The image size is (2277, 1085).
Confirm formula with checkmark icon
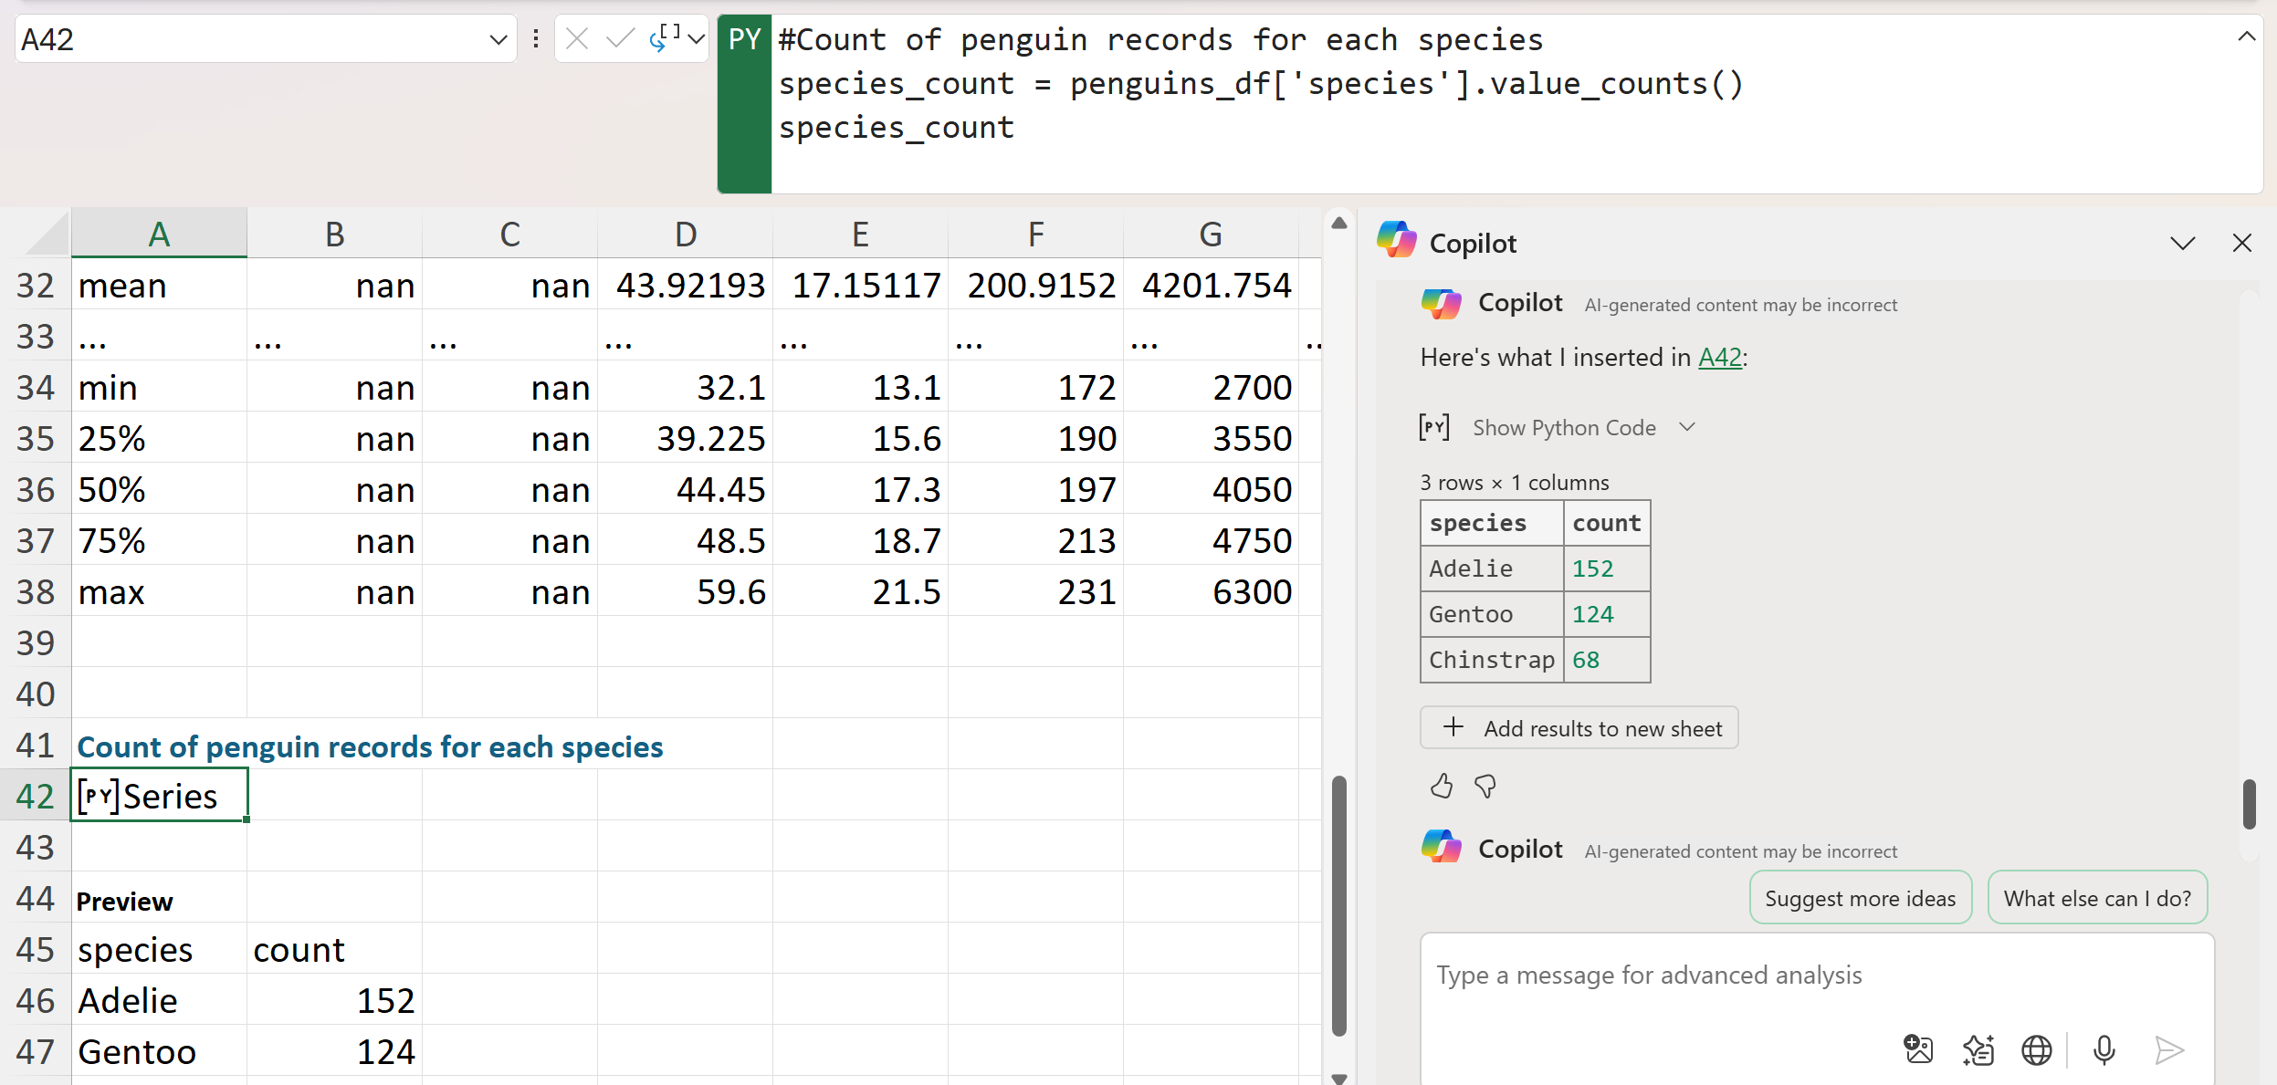pos(620,38)
